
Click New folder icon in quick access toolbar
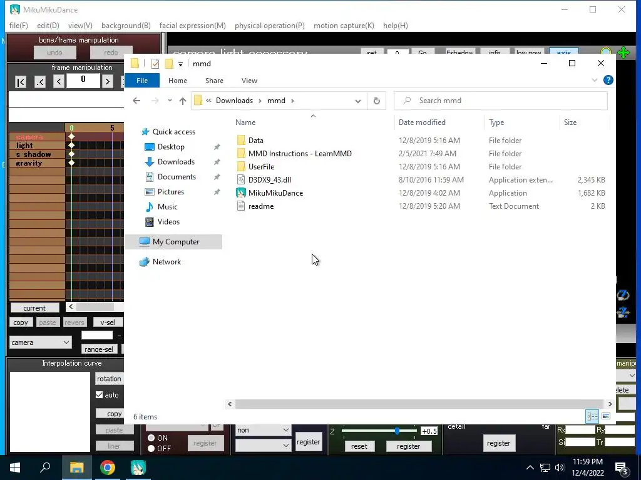tap(169, 64)
